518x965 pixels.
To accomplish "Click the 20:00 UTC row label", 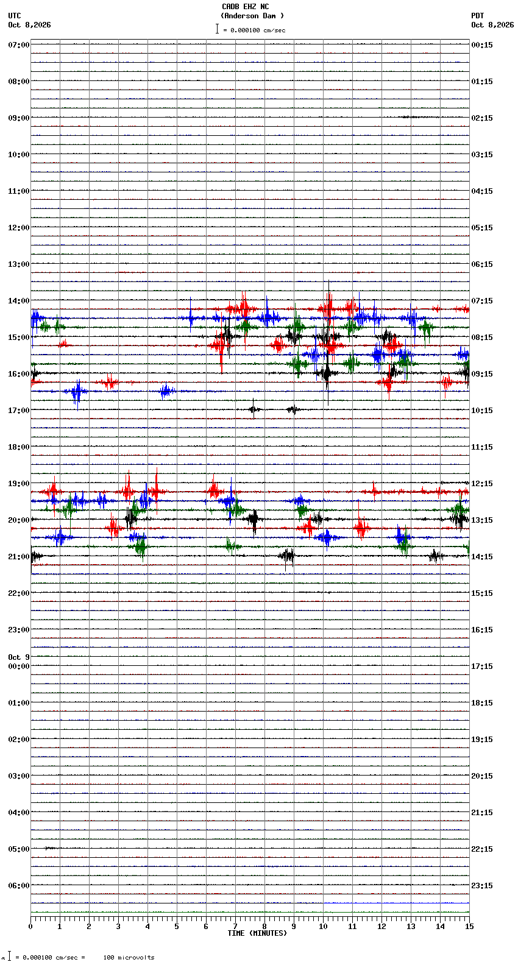I will click(19, 520).
